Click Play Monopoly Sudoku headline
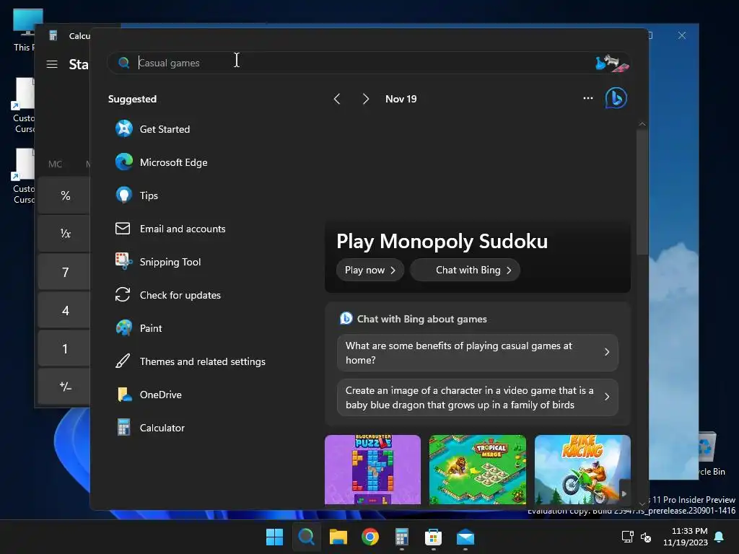 442,241
